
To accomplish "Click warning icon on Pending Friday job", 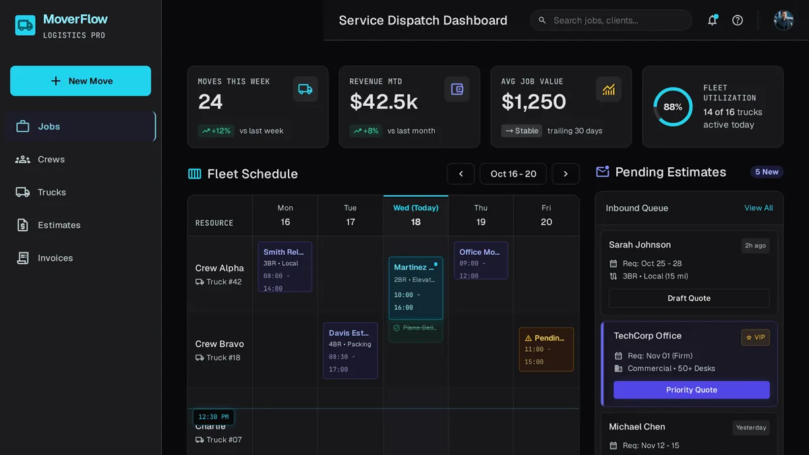I will [529, 338].
